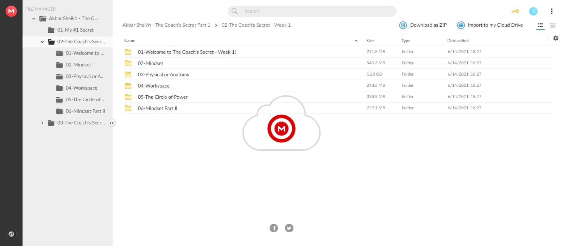
Task: Click the Facebook icon at the bottom
Action: pyautogui.click(x=274, y=228)
